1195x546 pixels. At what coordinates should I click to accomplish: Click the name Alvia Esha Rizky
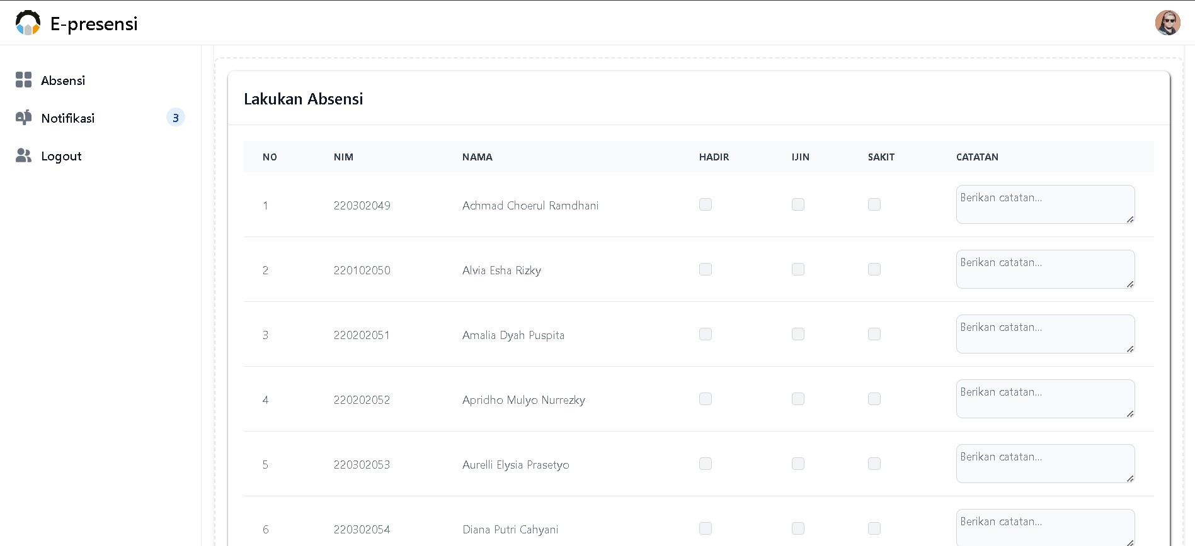(x=501, y=270)
